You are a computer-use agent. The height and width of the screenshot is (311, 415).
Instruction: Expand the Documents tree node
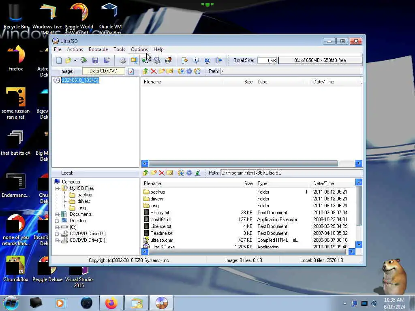[57, 214]
